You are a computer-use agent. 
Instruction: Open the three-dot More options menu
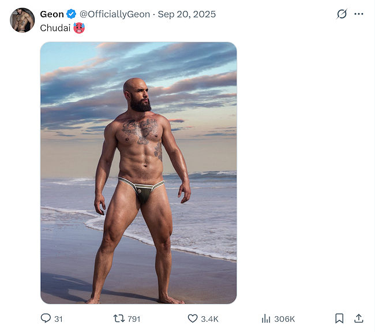[x=359, y=14]
